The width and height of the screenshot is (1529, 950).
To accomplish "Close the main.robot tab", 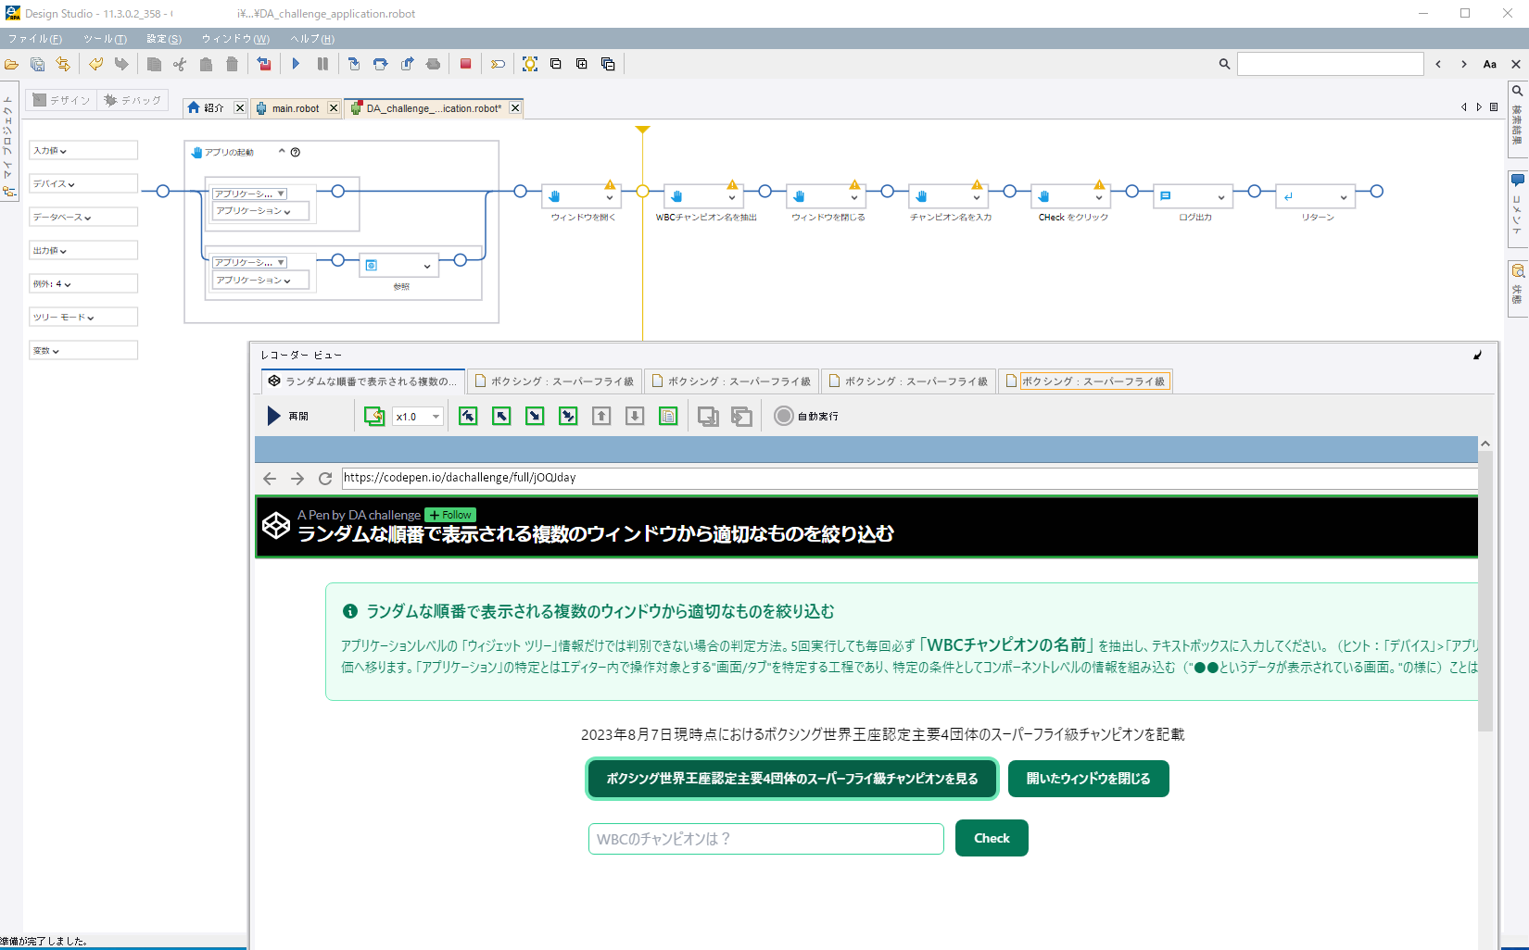I will [x=334, y=108].
